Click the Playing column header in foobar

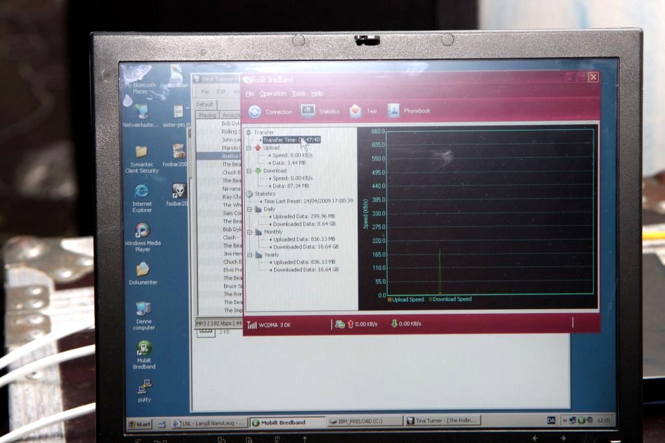point(207,116)
